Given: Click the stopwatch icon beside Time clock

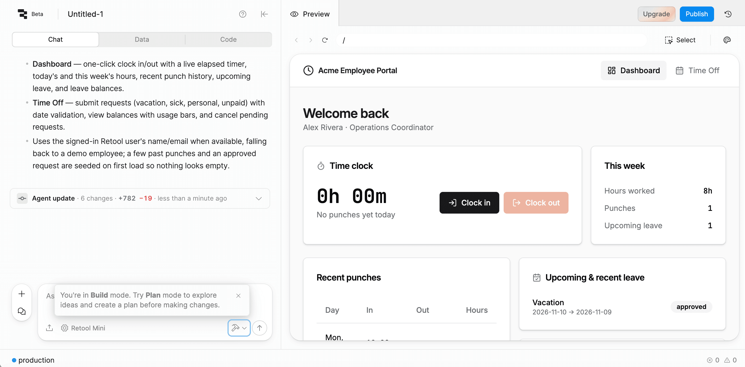Looking at the screenshot, I should (x=321, y=166).
